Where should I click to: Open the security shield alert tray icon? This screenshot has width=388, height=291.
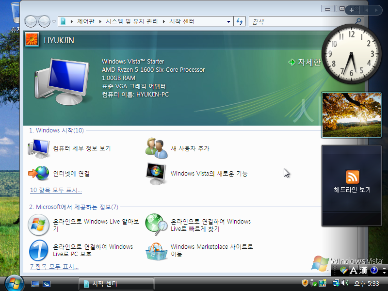point(305,283)
